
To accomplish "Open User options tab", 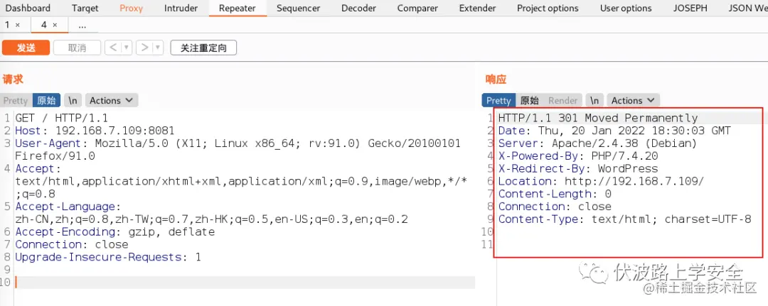I will tap(626, 9).
